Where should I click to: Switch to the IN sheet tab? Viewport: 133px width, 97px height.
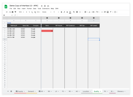pyautogui.click(x=112, y=91)
